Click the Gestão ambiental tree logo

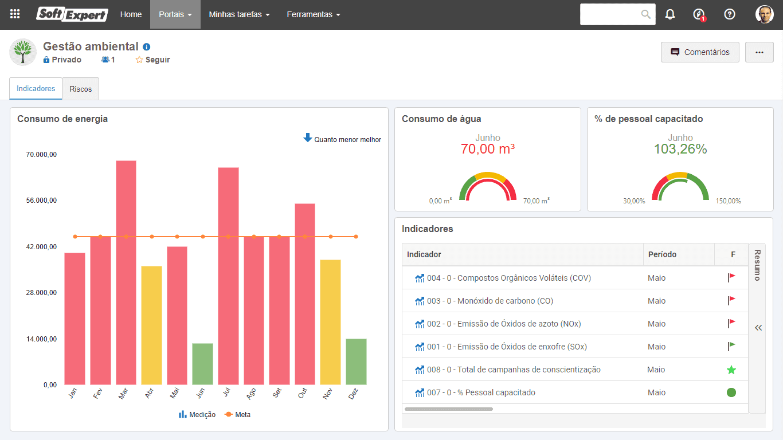coord(24,52)
